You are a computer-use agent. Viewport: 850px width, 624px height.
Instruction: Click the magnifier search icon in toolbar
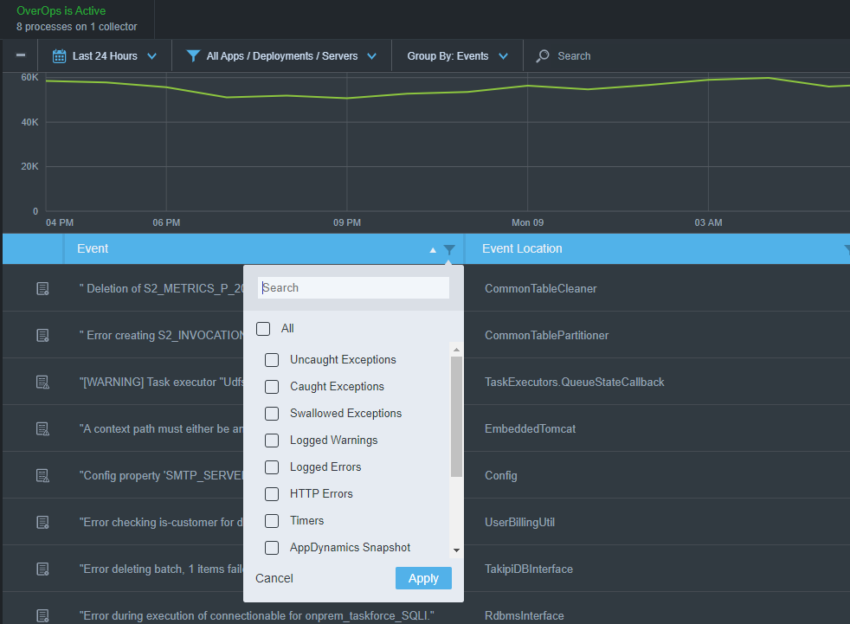(x=542, y=56)
